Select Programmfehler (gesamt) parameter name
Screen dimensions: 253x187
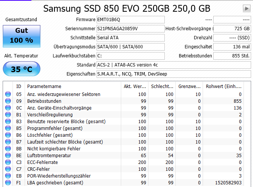55,128
